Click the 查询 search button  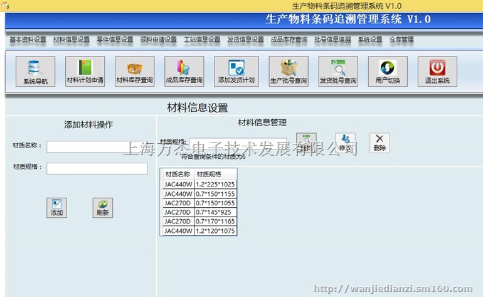tap(306, 143)
